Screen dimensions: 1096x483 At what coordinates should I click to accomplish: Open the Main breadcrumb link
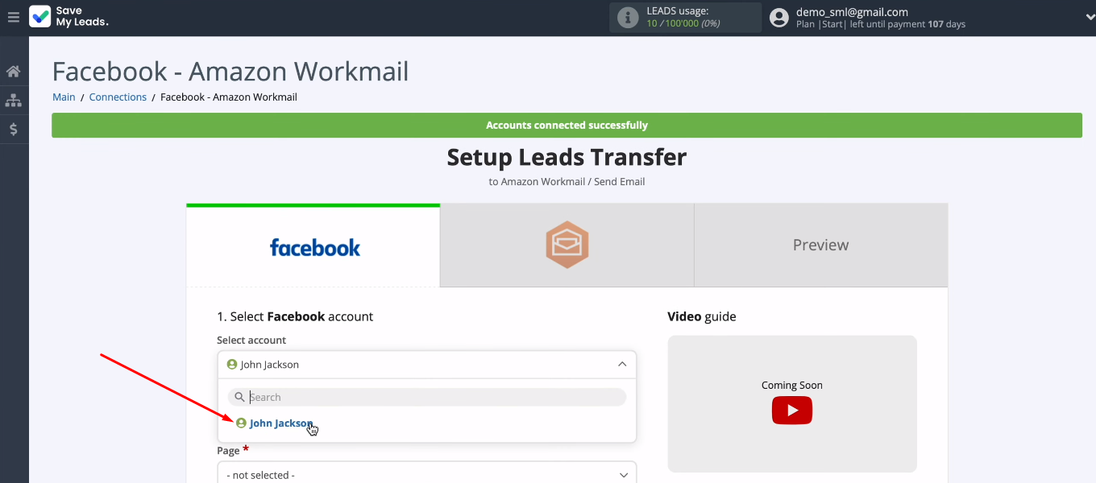point(64,97)
